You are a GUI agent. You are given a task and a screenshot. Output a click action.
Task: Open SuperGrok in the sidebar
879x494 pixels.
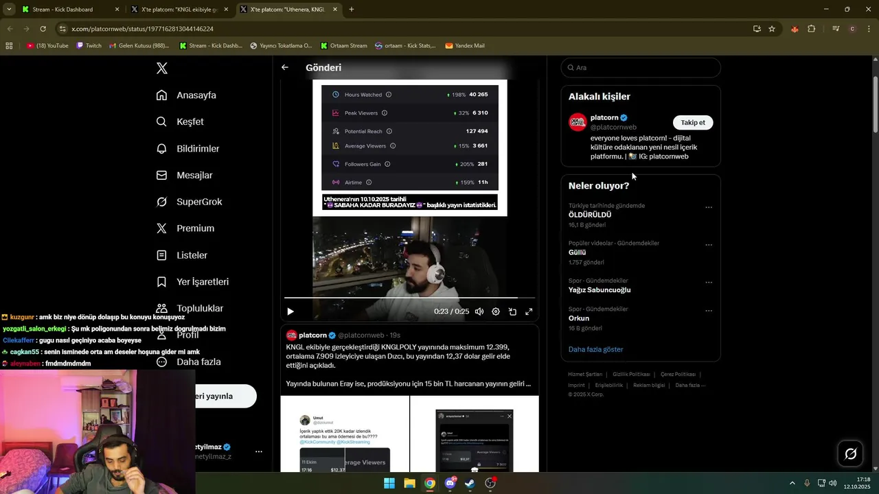point(190,202)
